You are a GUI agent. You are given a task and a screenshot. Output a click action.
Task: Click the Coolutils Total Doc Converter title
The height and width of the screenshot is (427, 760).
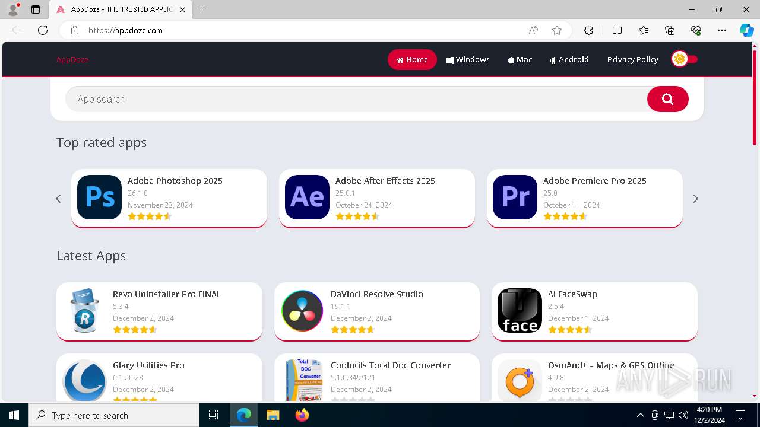391,365
